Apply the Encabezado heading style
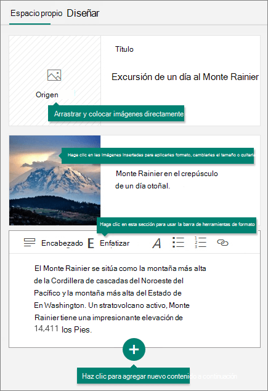 click(62, 243)
